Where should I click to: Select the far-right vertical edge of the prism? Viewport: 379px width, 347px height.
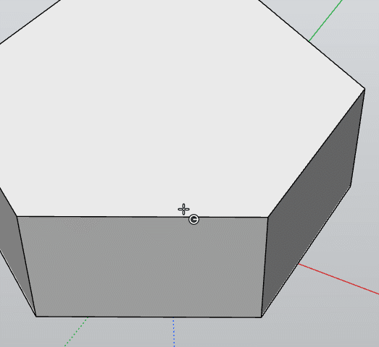358,137
